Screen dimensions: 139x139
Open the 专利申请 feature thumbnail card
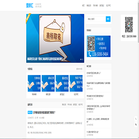34,85
